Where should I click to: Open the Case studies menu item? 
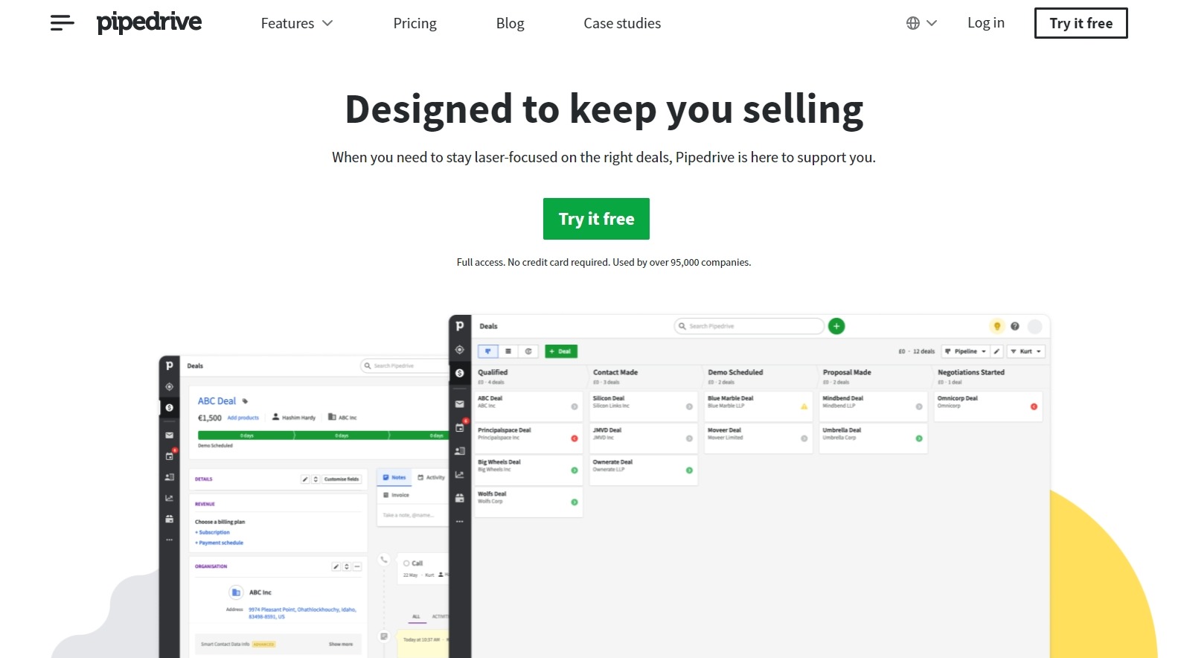point(621,23)
